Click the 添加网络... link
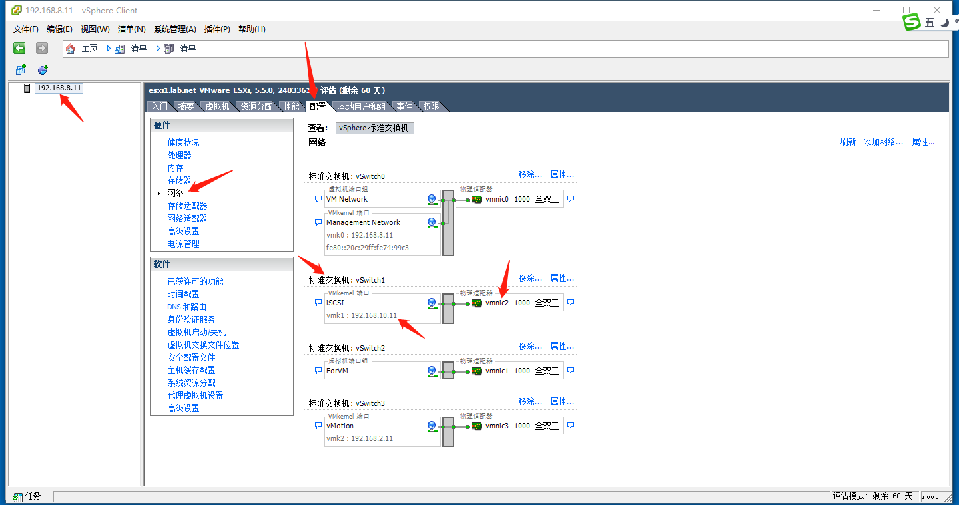959x505 pixels. 883,142
